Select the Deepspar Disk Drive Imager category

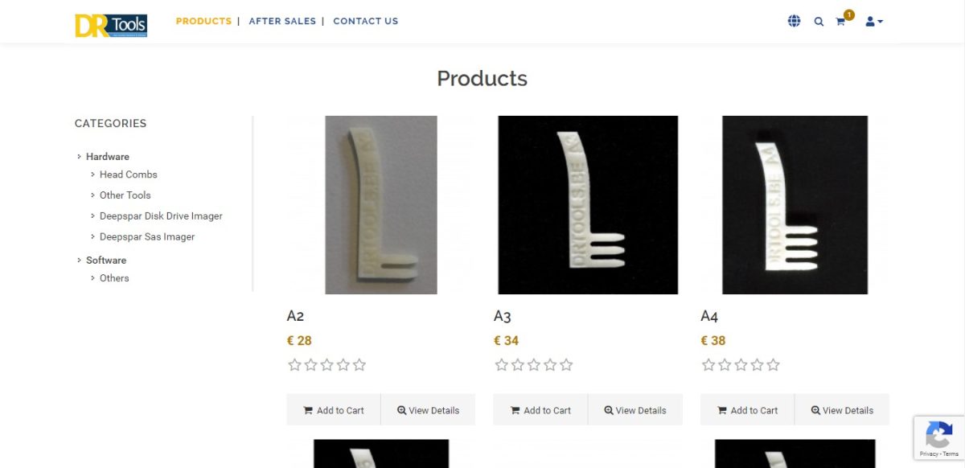coord(162,216)
